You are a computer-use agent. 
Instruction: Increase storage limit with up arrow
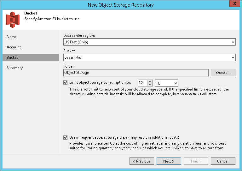[150, 81]
